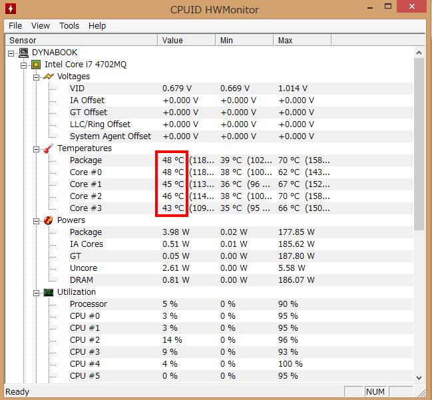Select the GT power row

241,256
